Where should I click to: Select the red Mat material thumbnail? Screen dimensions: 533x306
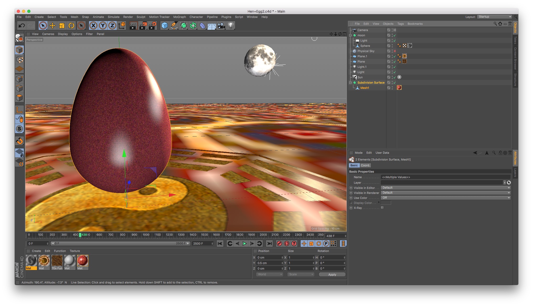click(x=83, y=261)
